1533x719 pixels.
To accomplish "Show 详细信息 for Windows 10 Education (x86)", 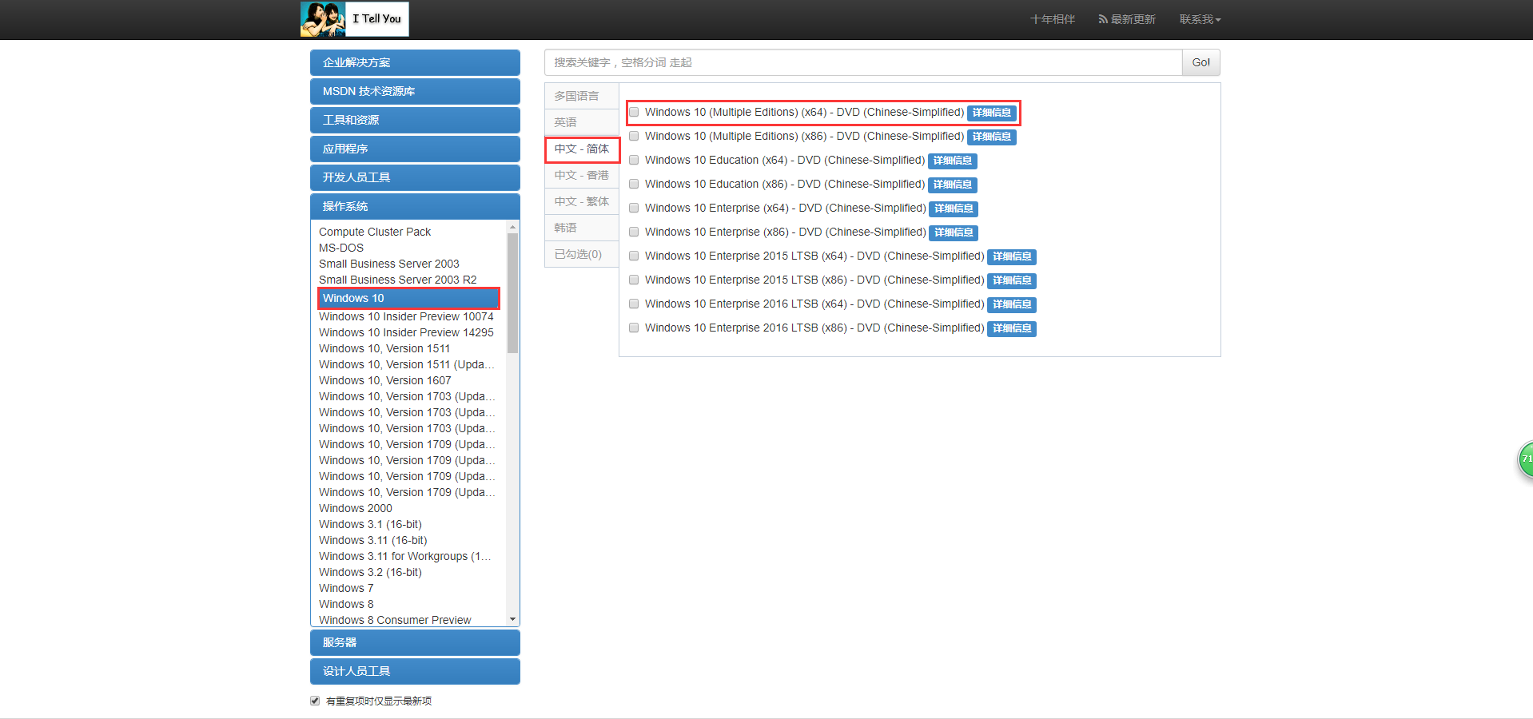I will [x=952, y=185].
